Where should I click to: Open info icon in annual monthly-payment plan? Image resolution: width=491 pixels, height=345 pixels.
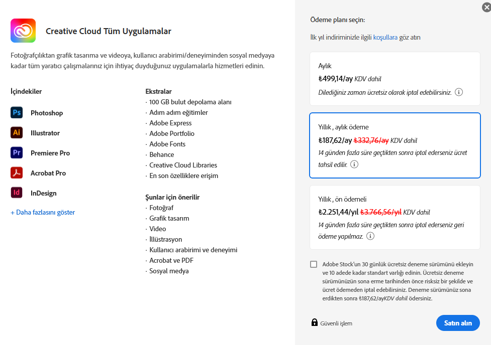point(354,164)
